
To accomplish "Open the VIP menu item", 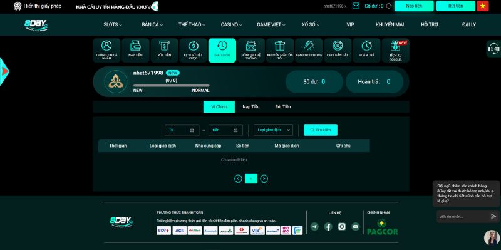I will (350, 24).
